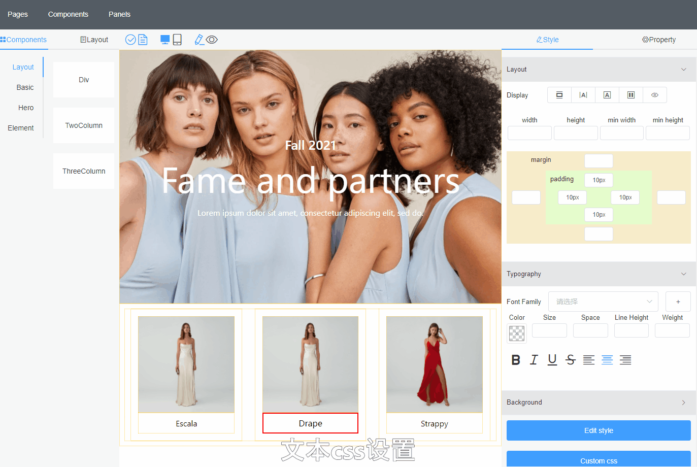Select the Layout category in sidebar

click(23, 67)
